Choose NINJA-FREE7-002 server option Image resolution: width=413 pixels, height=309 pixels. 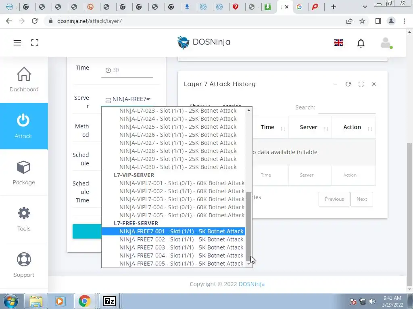[173, 239]
